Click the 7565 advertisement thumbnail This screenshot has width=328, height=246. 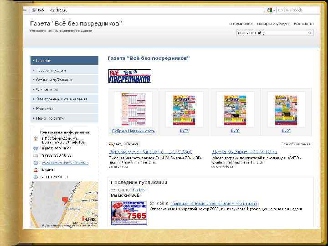tap(129, 213)
